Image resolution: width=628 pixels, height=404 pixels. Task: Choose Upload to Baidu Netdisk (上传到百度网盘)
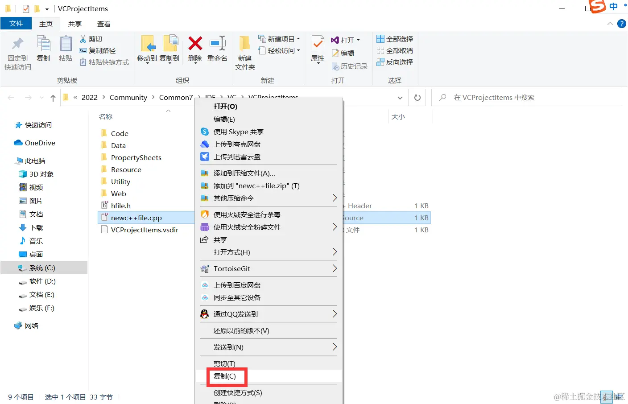point(269,285)
